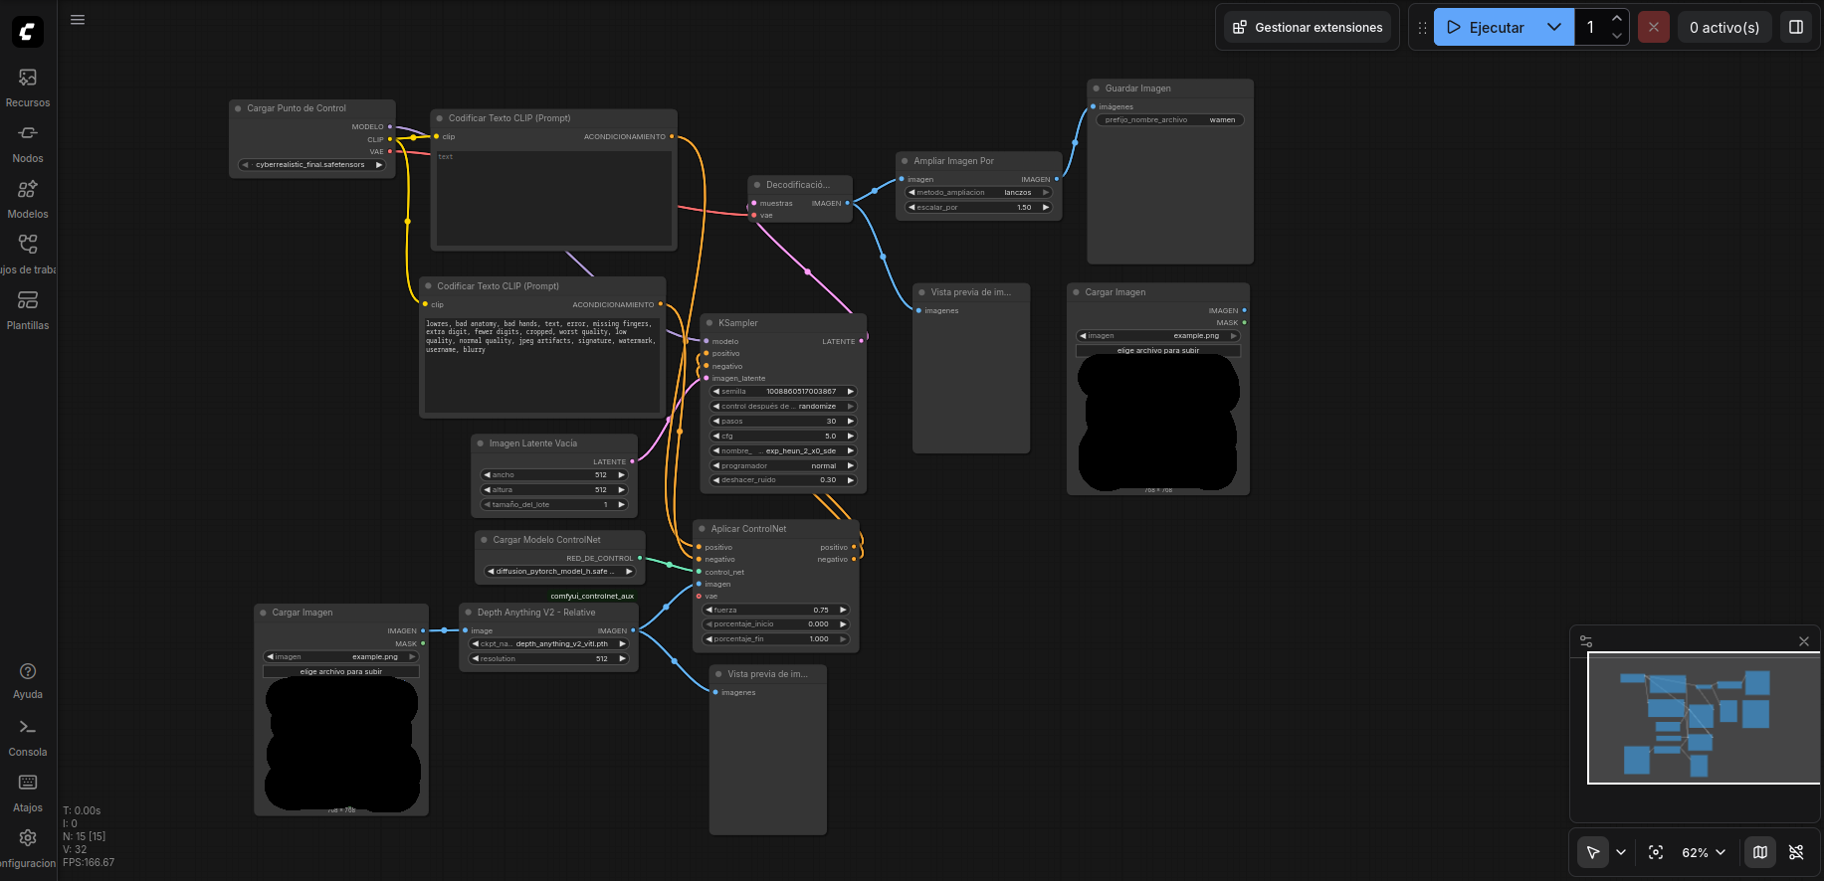Increase pasos using right arrow in KSampler
Viewport: 1824px width, 881px height.
[x=851, y=422]
